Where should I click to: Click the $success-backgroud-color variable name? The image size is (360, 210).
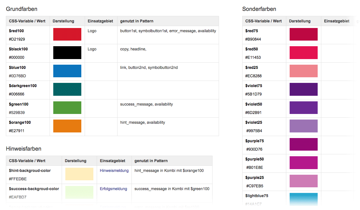34,189
